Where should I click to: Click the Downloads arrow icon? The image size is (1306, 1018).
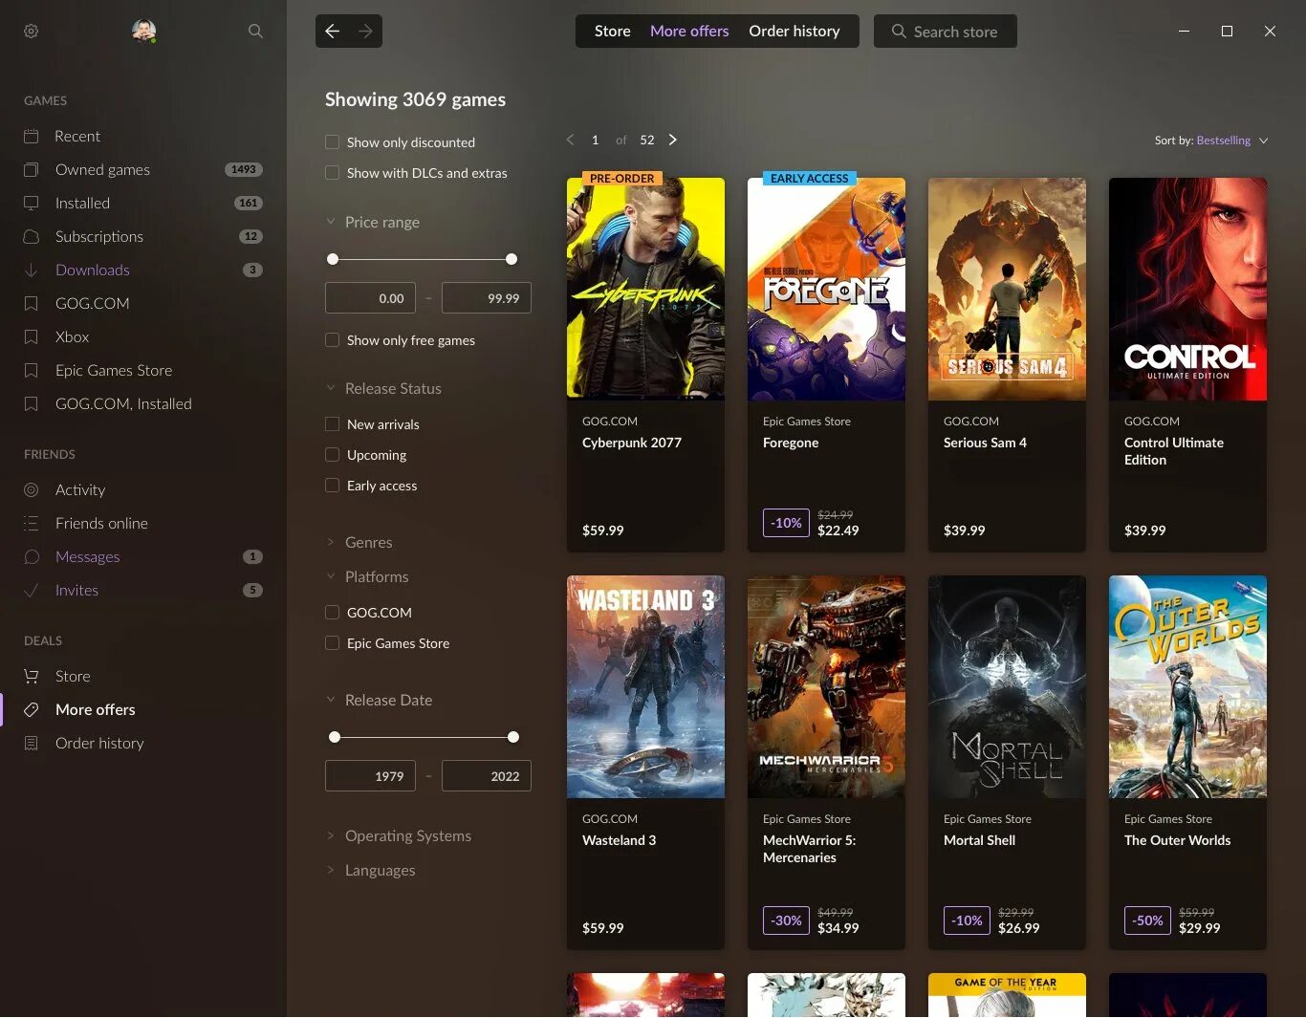point(32,271)
